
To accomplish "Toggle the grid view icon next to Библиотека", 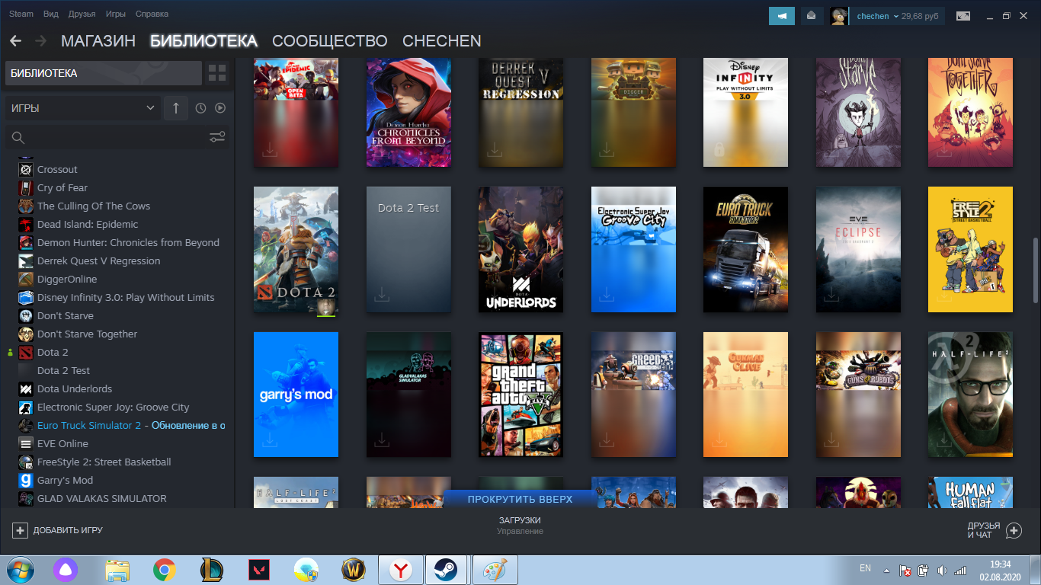I will [x=217, y=73].
